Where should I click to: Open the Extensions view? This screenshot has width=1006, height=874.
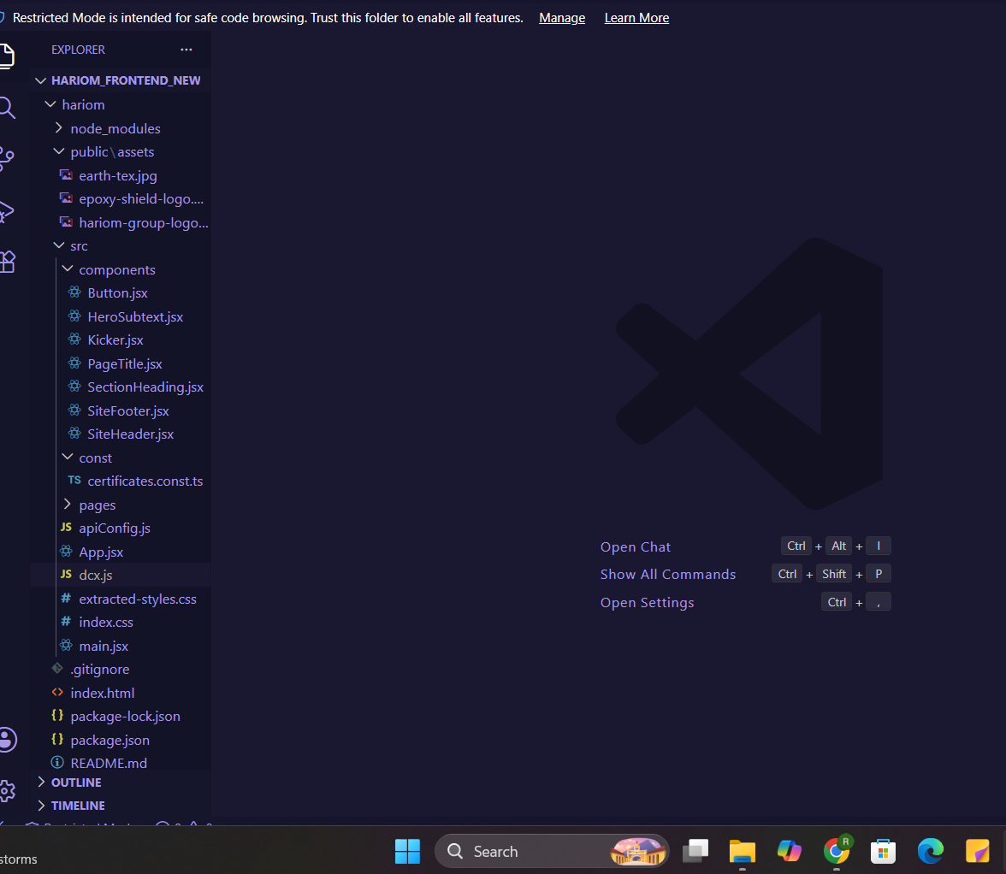click(7, 263)
